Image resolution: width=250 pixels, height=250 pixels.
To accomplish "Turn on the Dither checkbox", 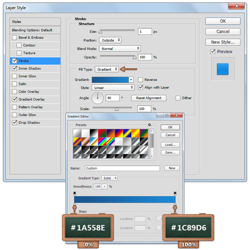I will click(178, 98).
